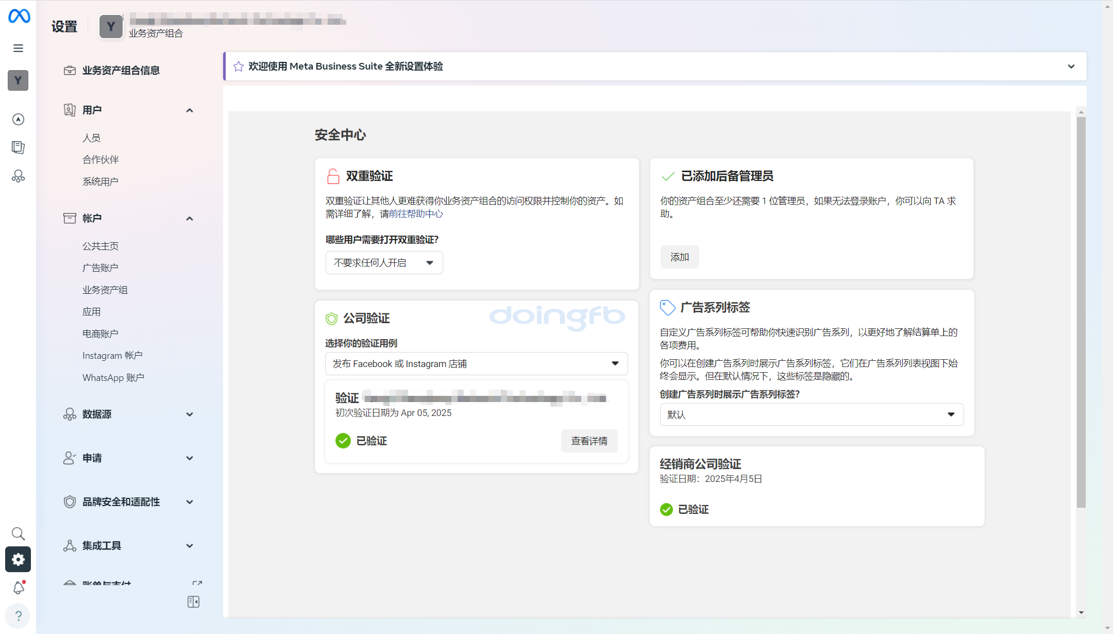Expand the 申请 section chevron

click(x=190, y=458)
